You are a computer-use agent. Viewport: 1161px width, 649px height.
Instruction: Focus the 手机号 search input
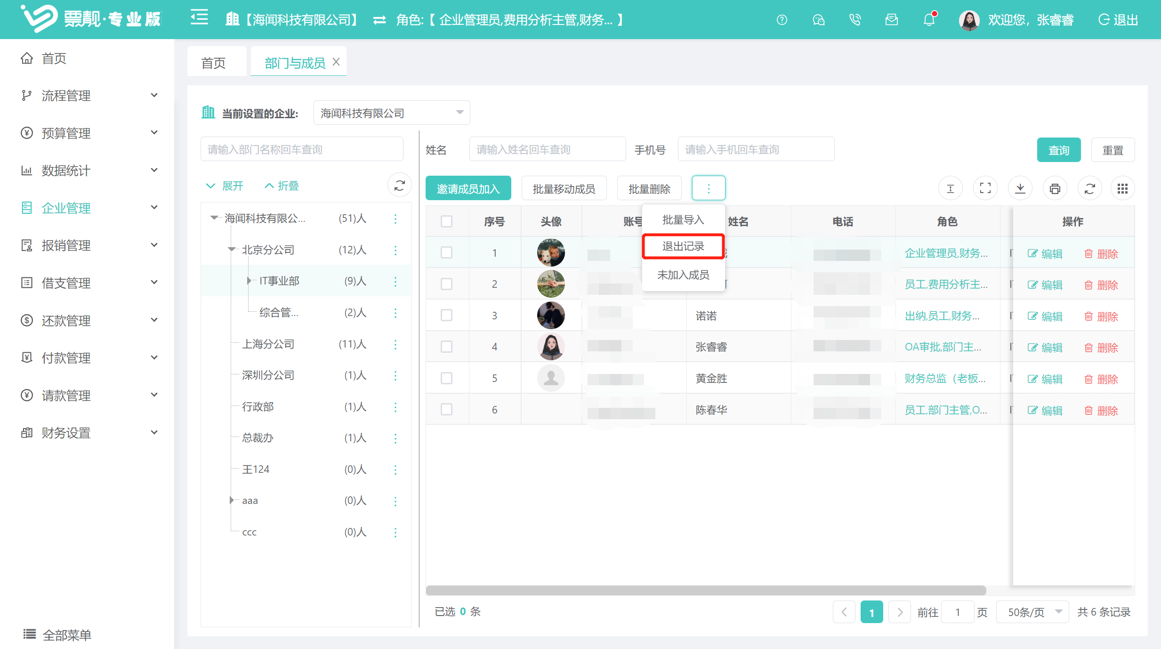[756, 149]
